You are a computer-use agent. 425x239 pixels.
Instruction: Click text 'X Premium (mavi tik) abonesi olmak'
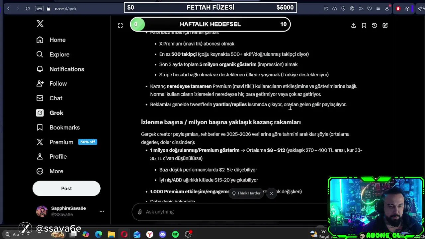coord(197,44)
